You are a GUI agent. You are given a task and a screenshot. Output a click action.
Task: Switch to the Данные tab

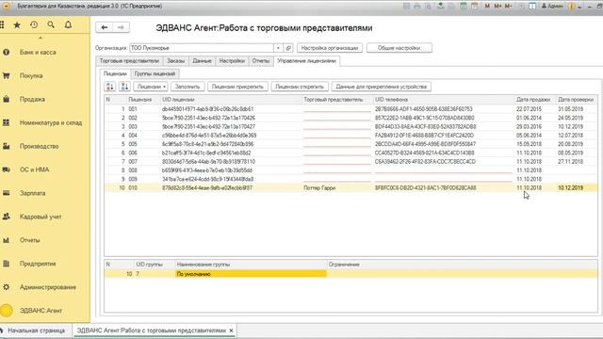pos(202,60)
